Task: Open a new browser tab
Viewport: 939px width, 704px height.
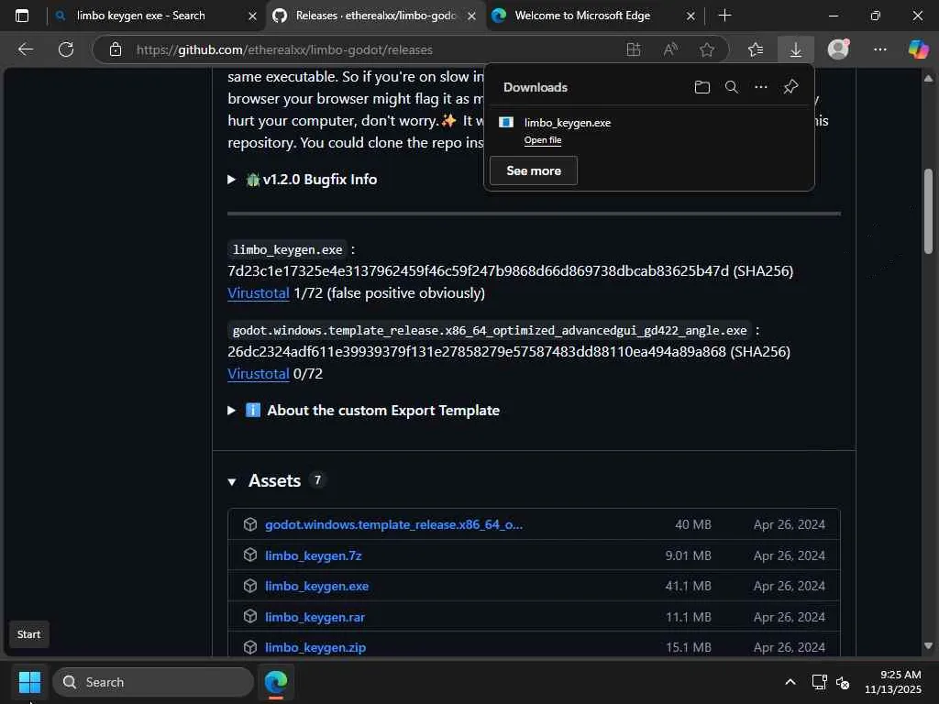Action: [x=724, y=16]
